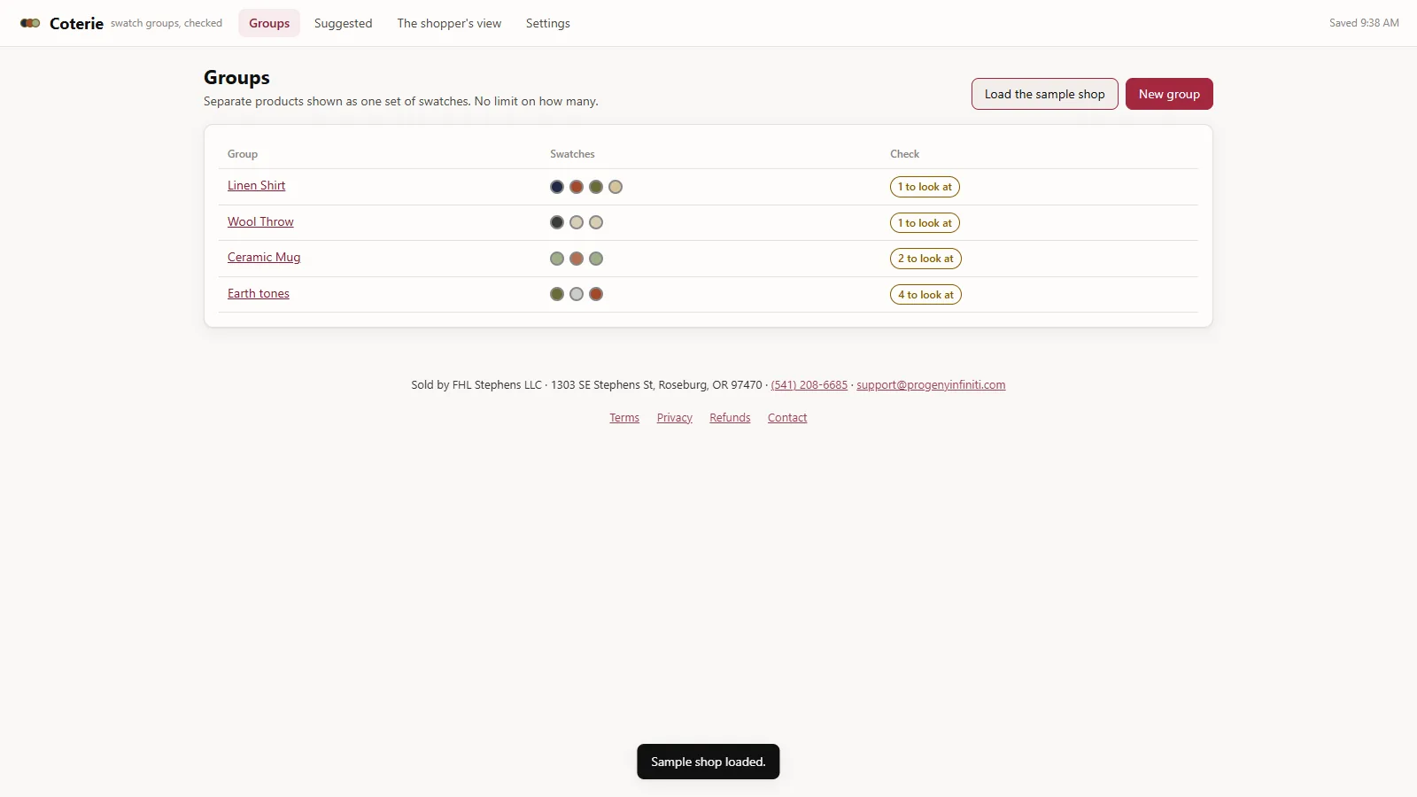1417x797 pixels.
Task: Select the first green swatch in Ceramic Mug row
Action: tap(557, 259)
